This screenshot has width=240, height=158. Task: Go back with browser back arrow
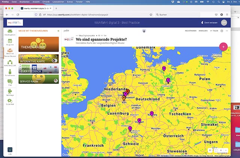click(x=7, y=15)
